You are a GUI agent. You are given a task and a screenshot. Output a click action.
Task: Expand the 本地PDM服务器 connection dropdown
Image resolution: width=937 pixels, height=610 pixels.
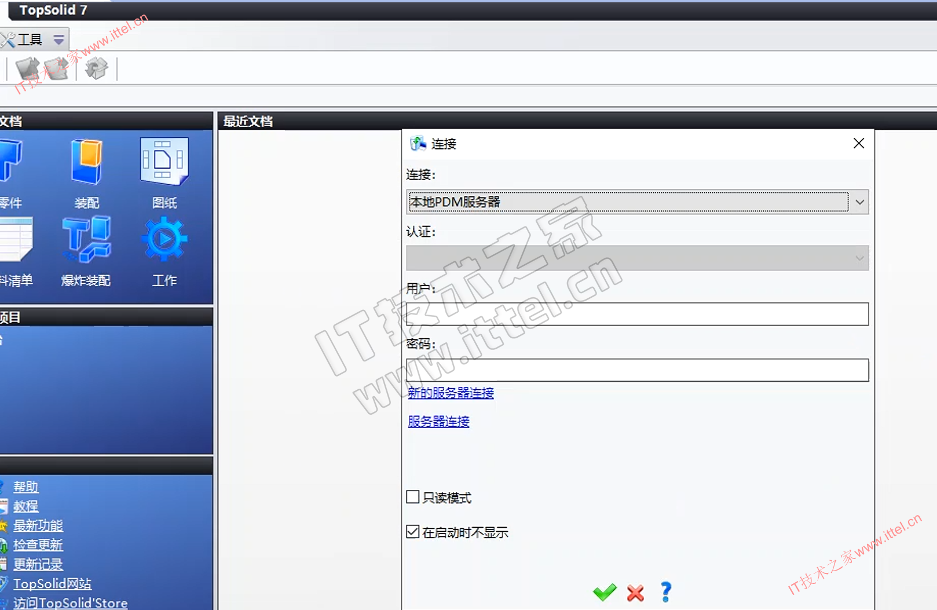tap(859, 202)
